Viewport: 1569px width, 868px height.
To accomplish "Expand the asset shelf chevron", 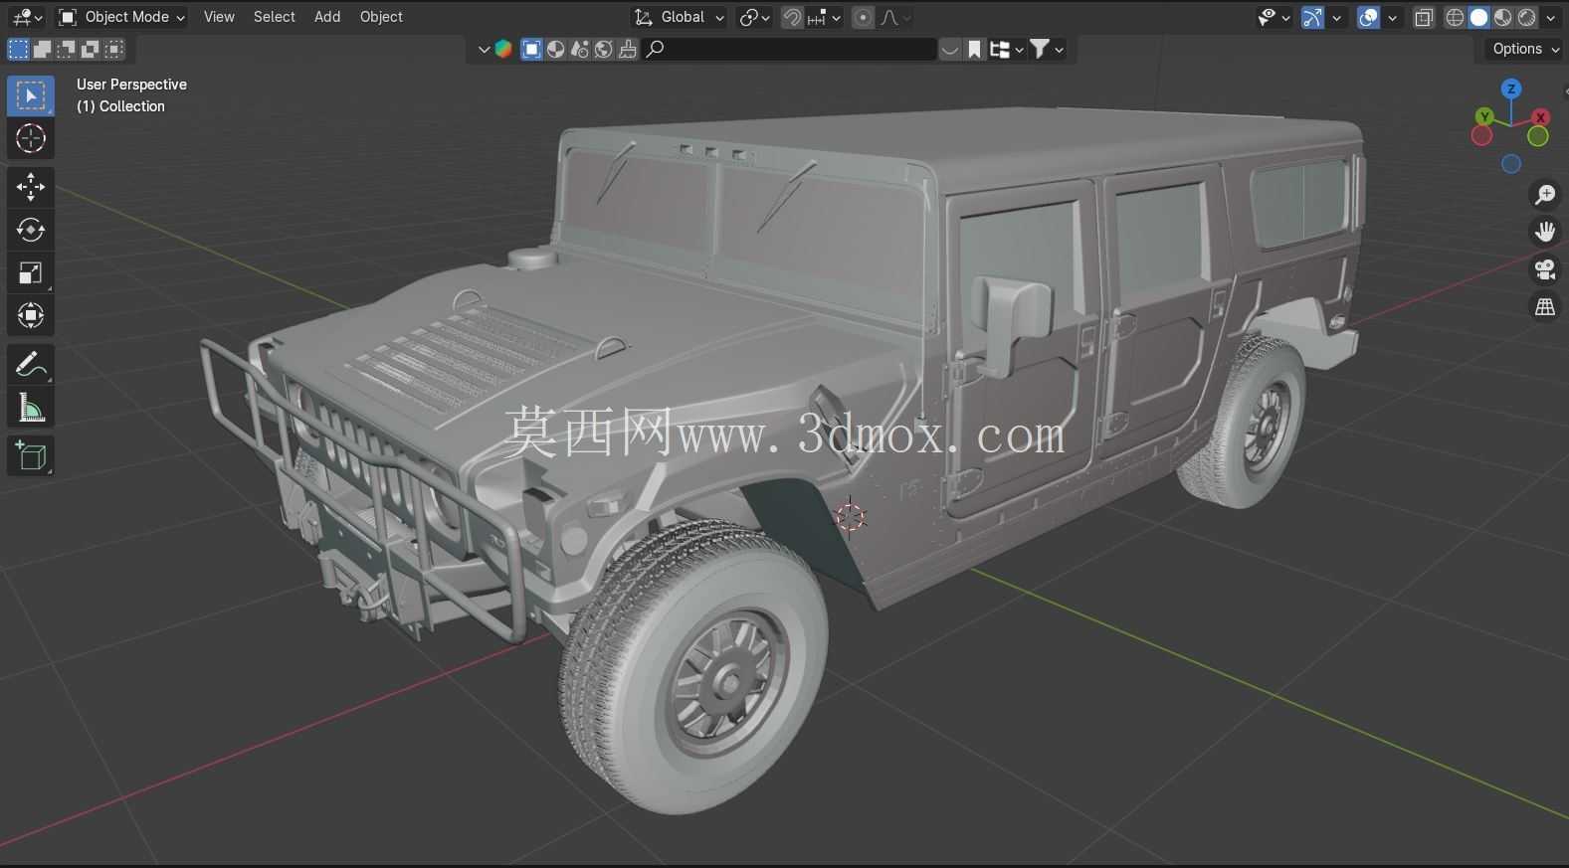I will click(484, 49).
